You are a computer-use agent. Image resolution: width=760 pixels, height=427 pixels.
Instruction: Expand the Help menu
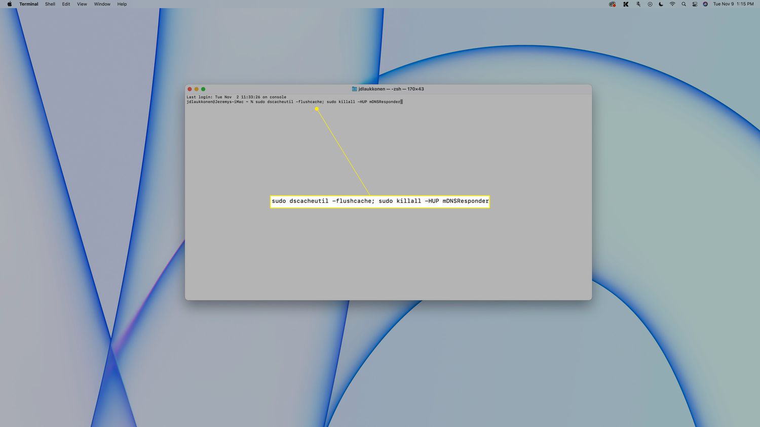click(122, 4)
